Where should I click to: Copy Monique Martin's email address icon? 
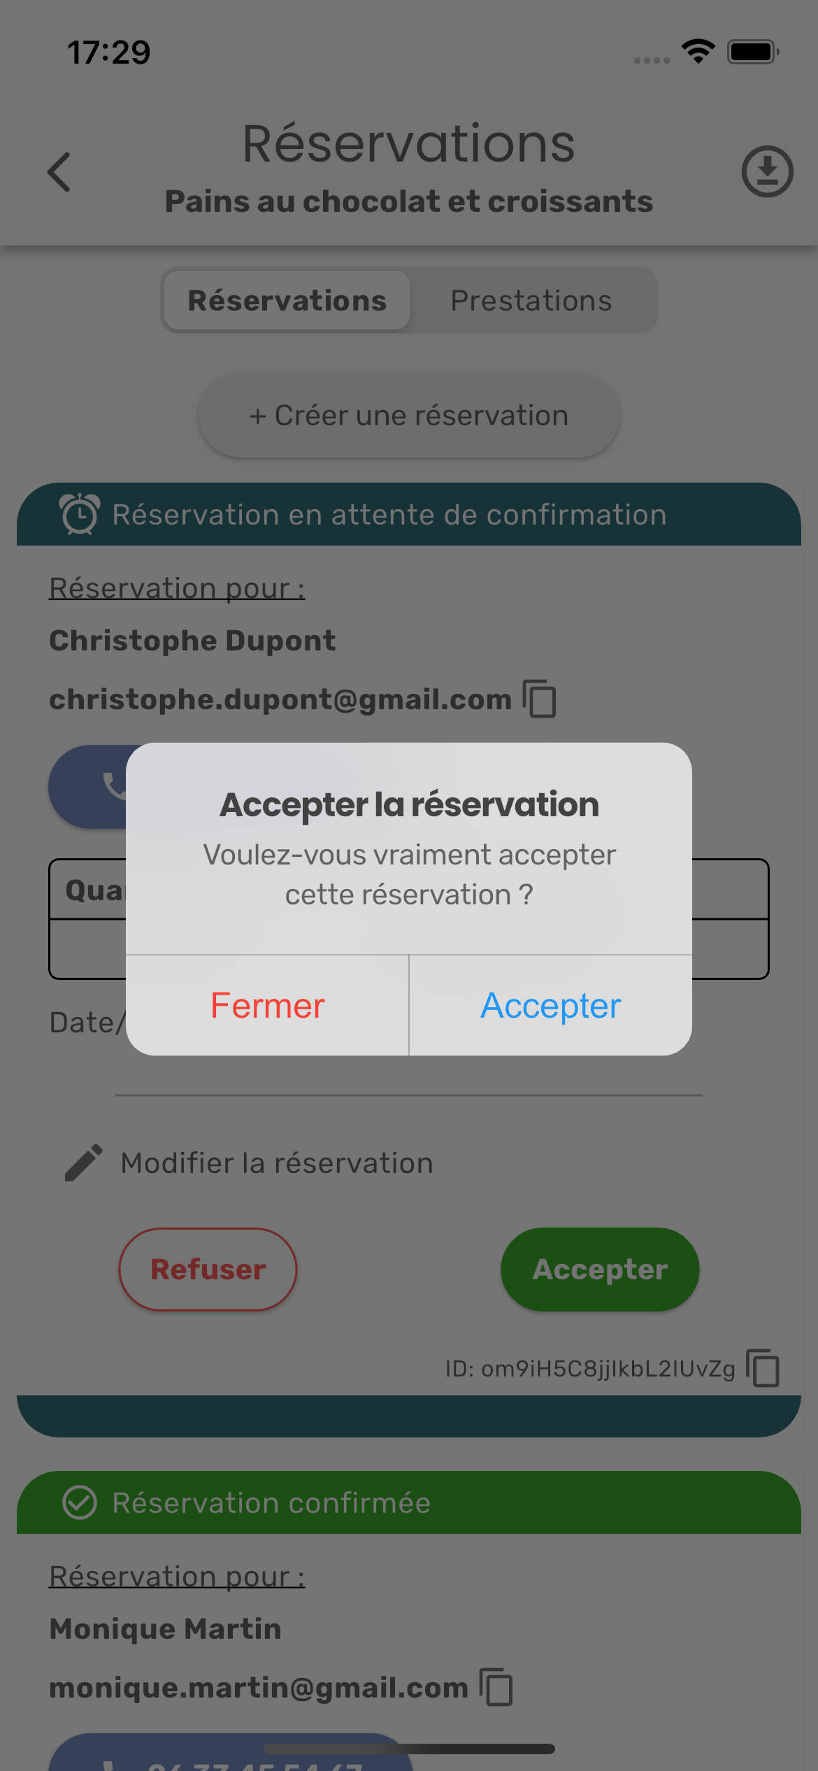pyautogui.click(x=496, y=1687)
